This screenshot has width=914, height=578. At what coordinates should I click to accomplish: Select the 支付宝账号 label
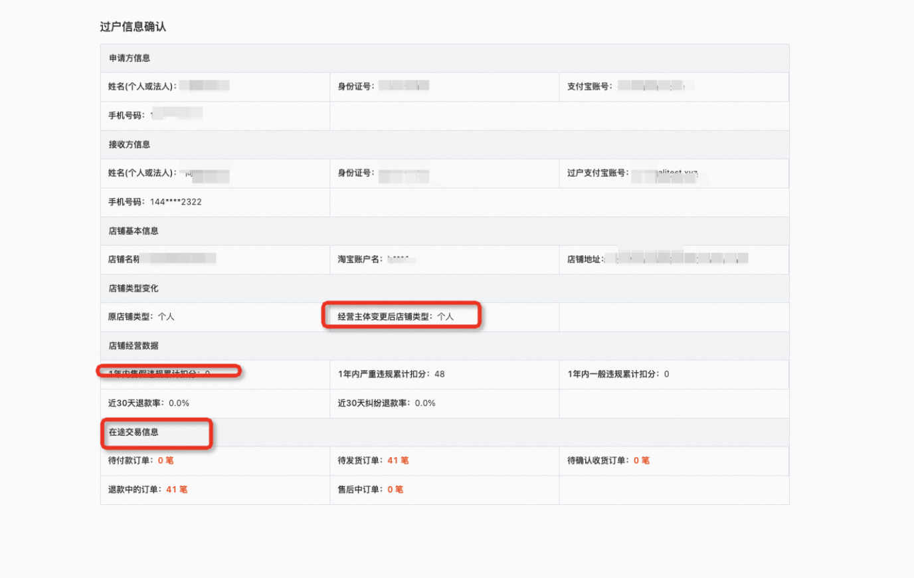point(590,86)
